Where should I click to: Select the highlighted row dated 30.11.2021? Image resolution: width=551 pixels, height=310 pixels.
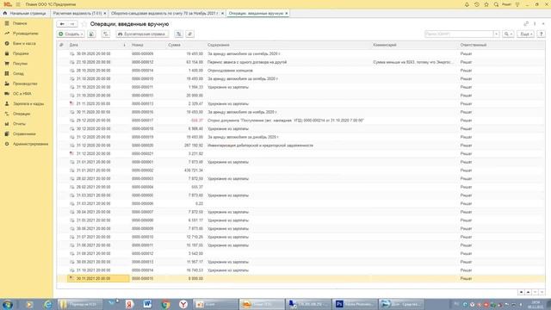pos(300,278)
